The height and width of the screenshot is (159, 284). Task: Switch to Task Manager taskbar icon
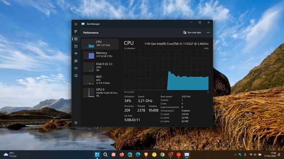(x=187, y=155)
